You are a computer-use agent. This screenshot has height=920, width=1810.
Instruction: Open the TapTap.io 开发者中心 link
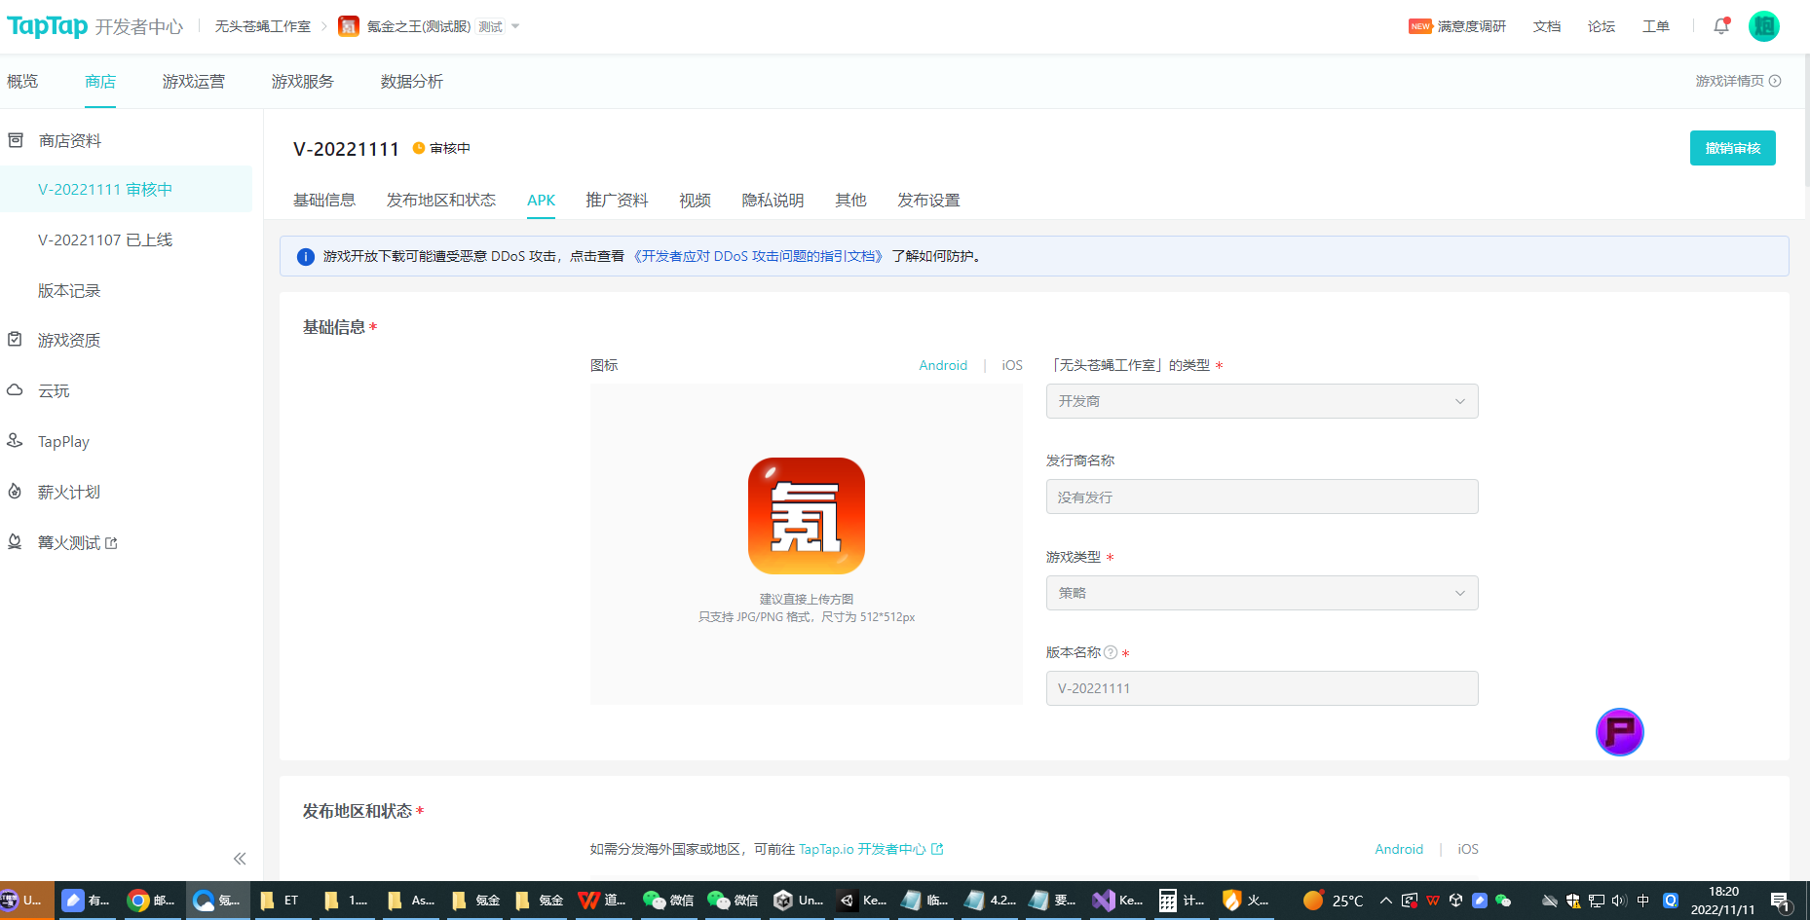pyautogui.click(x=862, y=849)
